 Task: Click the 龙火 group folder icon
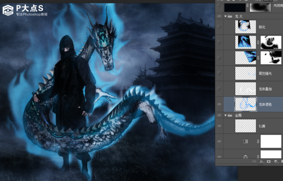[x=230, y=16]
